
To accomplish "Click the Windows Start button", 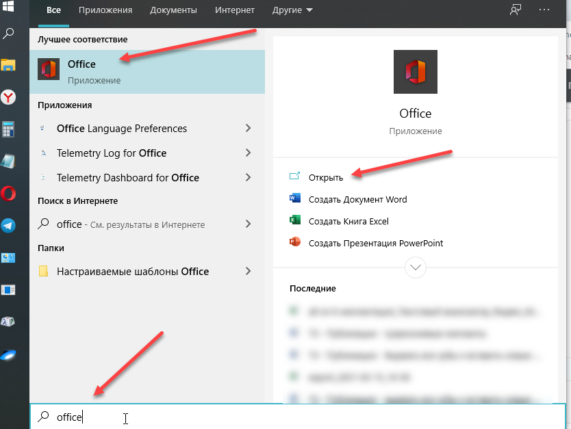I will 8,5.
